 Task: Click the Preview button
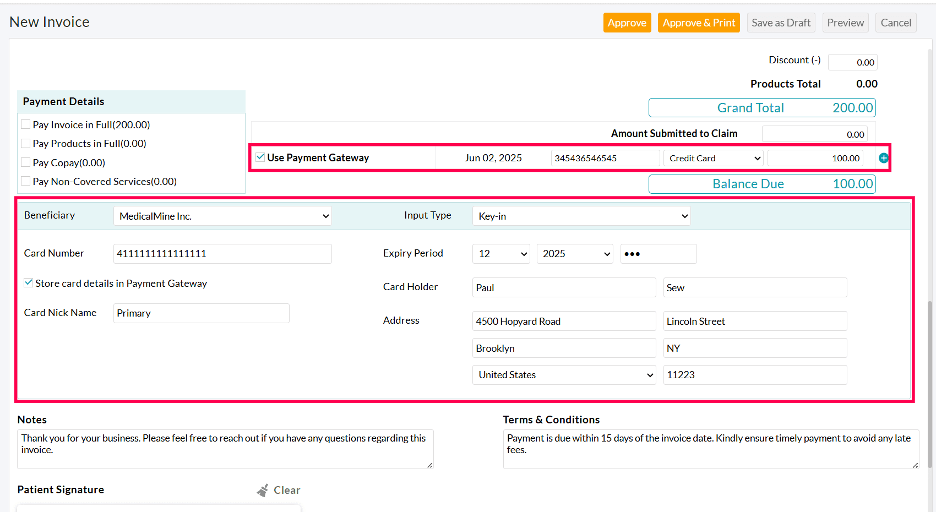click(845, 23)
